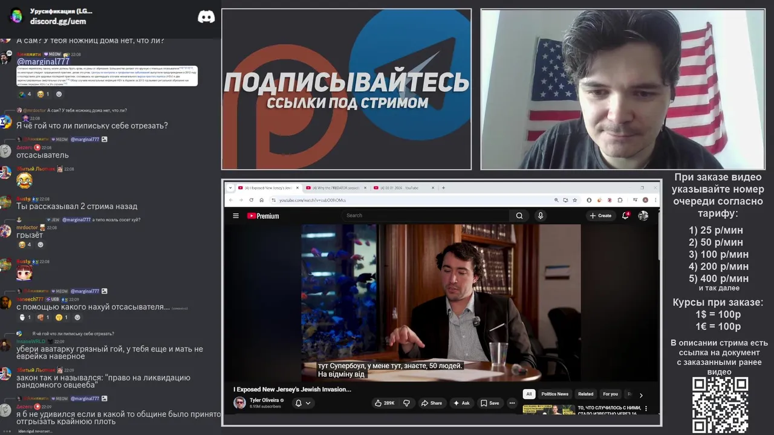Click the '8.95M subscribers' text
774x435 pixels.
point(265,407)
